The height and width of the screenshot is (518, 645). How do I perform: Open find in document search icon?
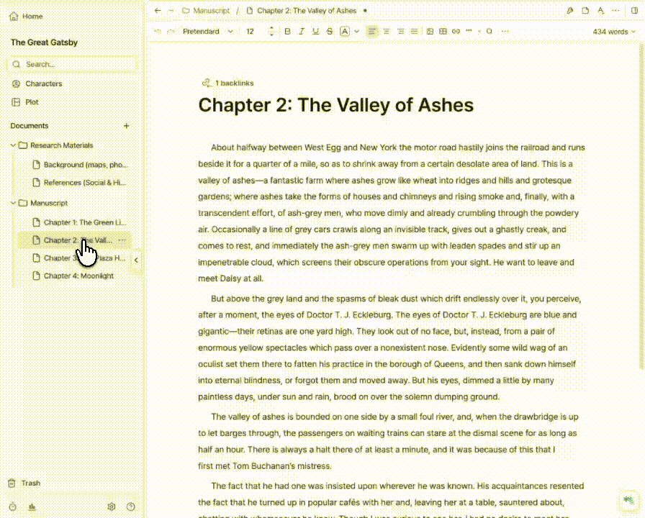(x=489, y=31)
